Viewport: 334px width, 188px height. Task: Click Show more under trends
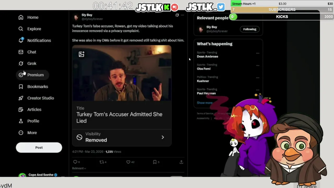point(205,103)
